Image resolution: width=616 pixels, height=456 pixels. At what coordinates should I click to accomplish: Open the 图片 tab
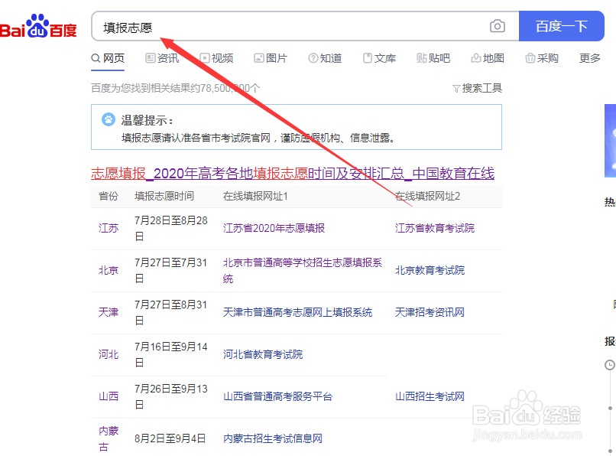(271, 58)
